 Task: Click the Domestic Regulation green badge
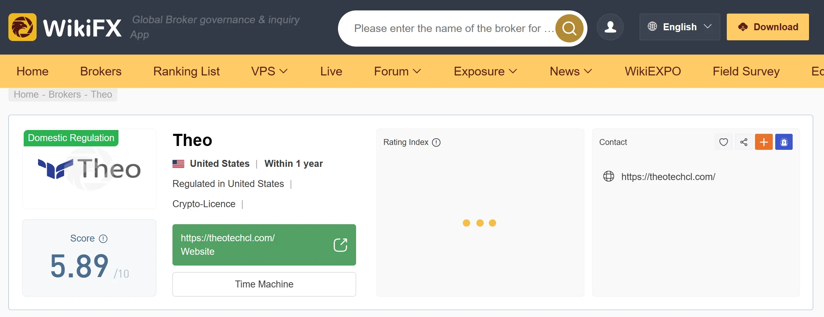(71, 138)
